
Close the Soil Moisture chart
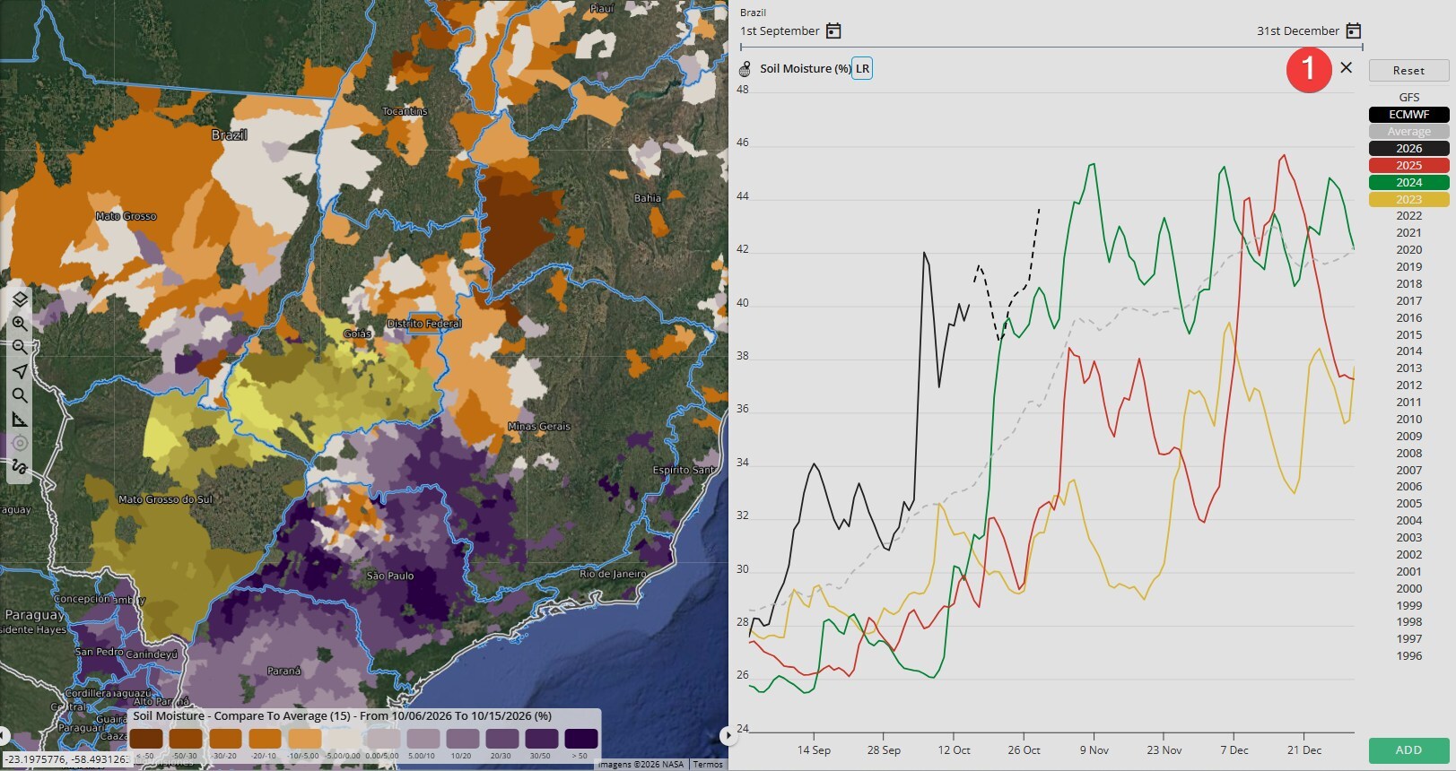coord(1346,67)
